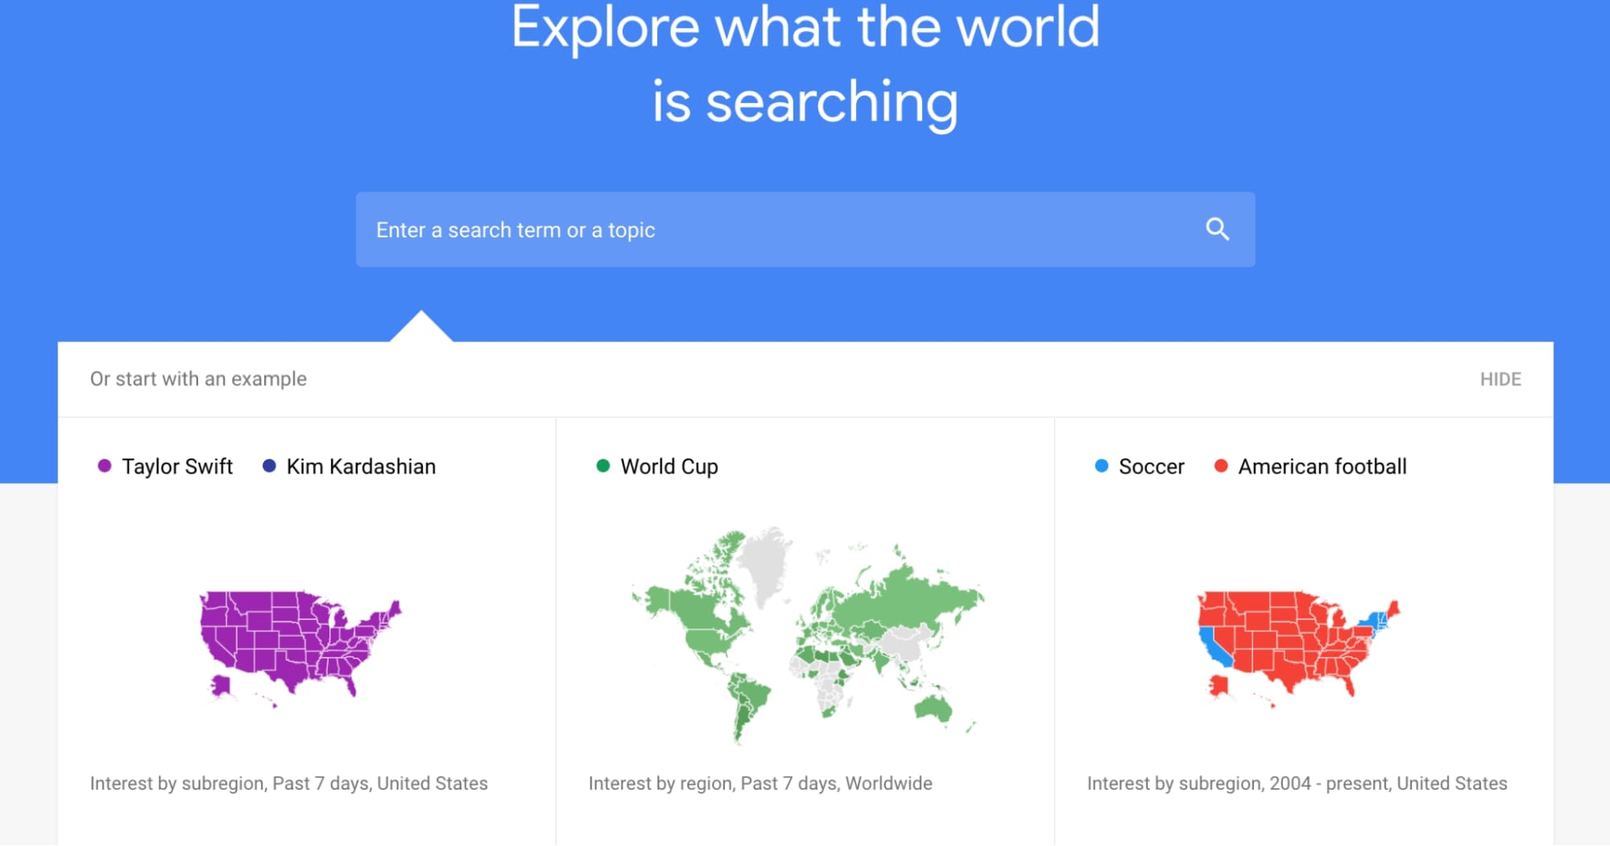Screen dimensions: 1610x846
Task: Focus the search term or topic field
Action: pyautogui.click(x=805, y=229)
